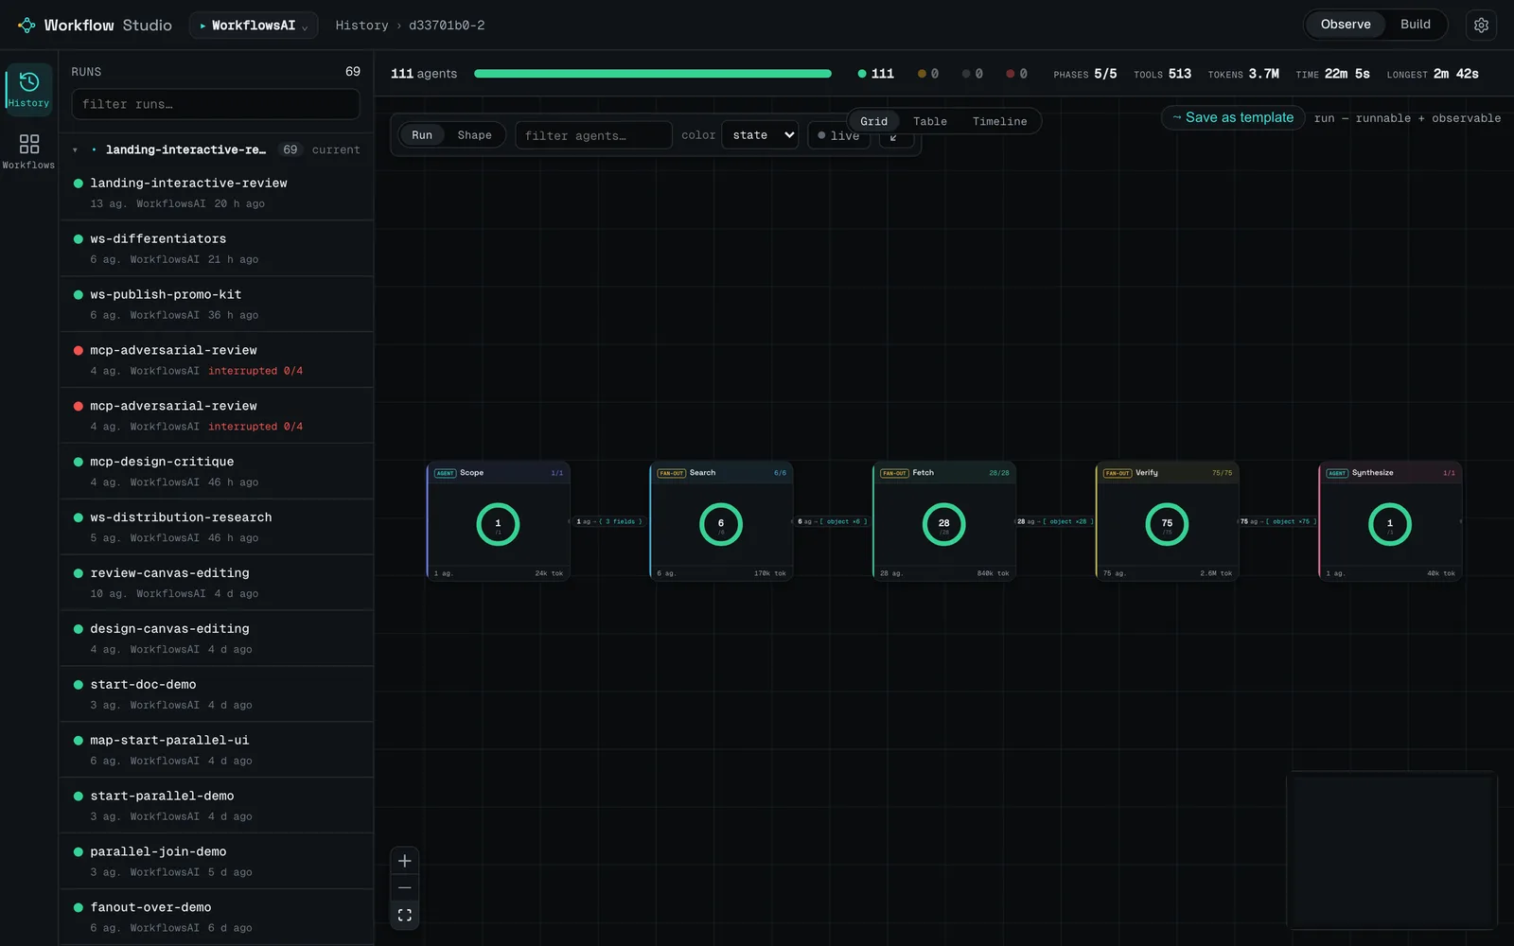Open the ws-distribution-research run
Screen dimensions: 1514x946
pyautogui.click(x=217, y=527)
